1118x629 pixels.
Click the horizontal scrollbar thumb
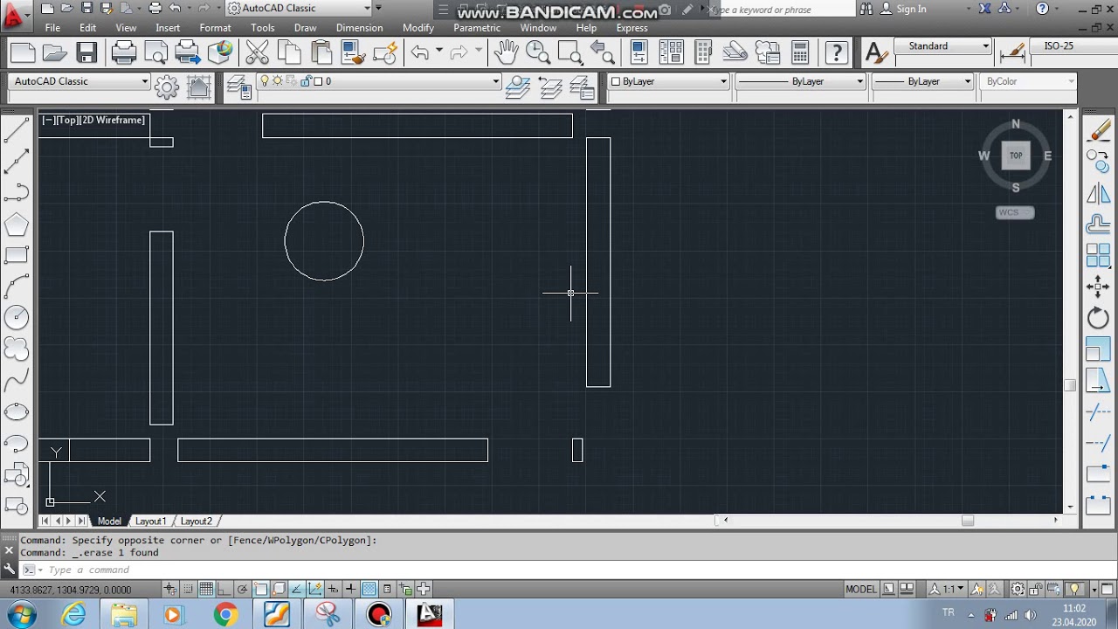click(x=967, y=521)
